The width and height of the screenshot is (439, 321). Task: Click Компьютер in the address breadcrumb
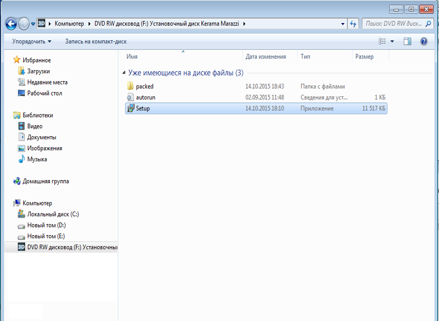69,24
